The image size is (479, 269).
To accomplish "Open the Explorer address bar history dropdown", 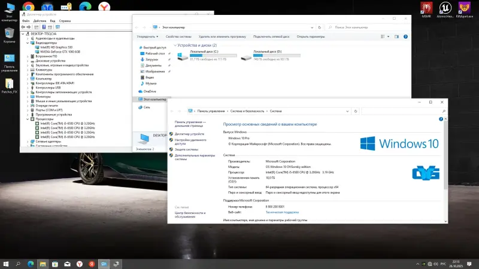I will click(312, 27).
